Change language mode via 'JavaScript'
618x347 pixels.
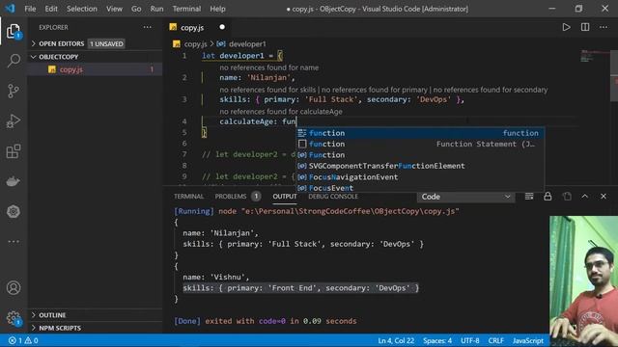coord(528,340)
